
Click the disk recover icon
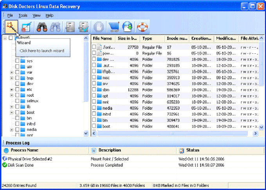click(x=70, y=27)
